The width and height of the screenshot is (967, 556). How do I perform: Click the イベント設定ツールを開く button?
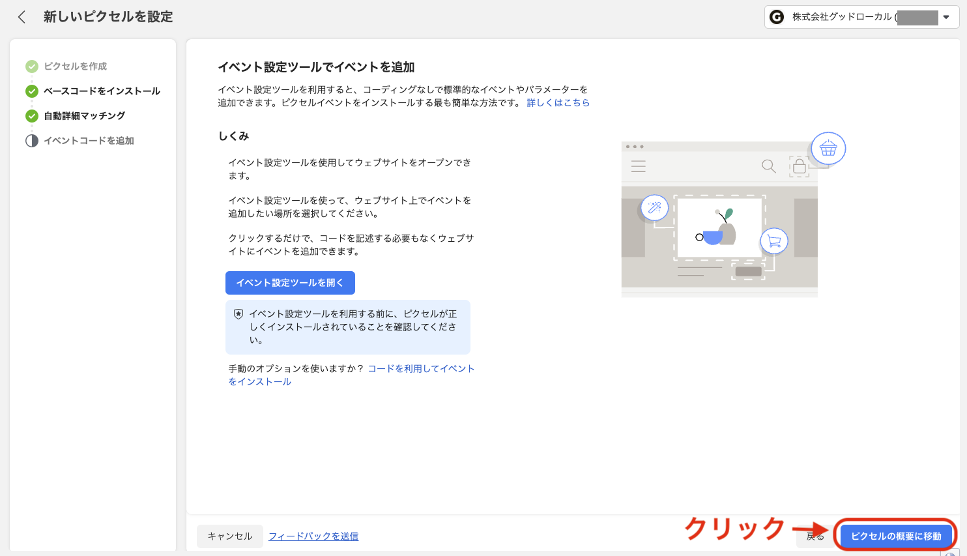coord(290,282)
